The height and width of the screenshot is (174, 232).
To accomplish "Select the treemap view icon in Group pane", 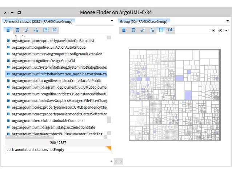I will tap(161, 30).
